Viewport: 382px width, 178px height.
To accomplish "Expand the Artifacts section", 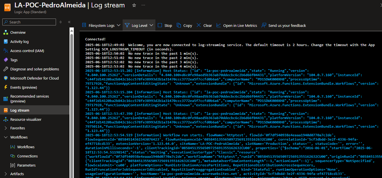I will [x=6, y=174].
